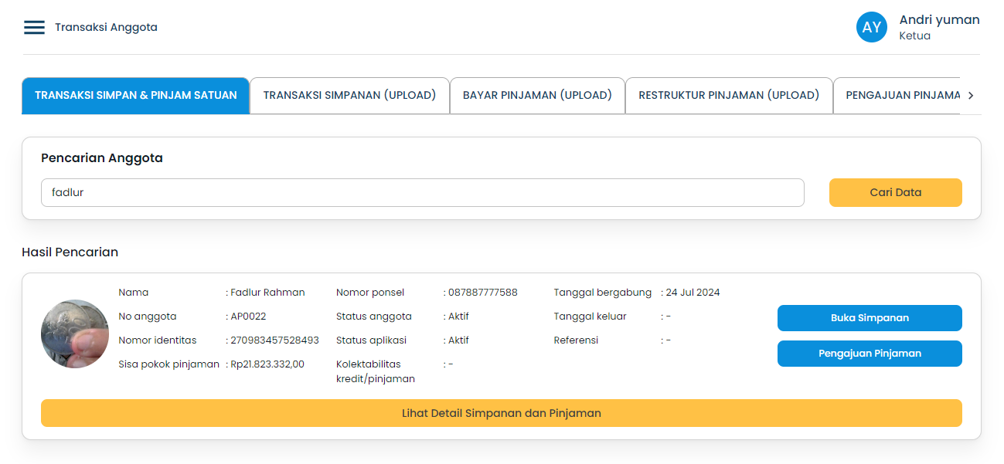Click Fadlur Rahman's profile photo
Image resolution: width=1004 pixels, height=464 pixels.
(75, 334)
